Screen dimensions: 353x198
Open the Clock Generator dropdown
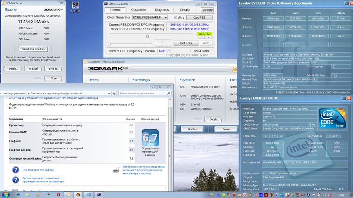tap(164, 18)
